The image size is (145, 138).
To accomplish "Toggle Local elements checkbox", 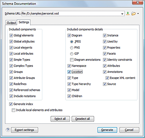I will pos(11,48).
